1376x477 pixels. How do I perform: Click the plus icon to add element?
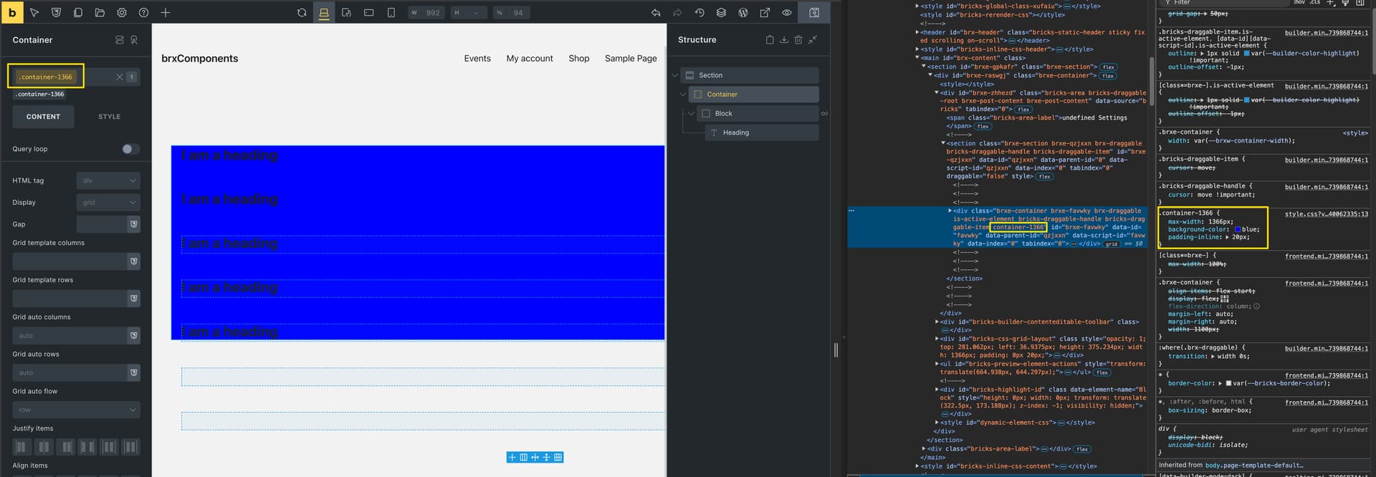(x=166, y=13)
